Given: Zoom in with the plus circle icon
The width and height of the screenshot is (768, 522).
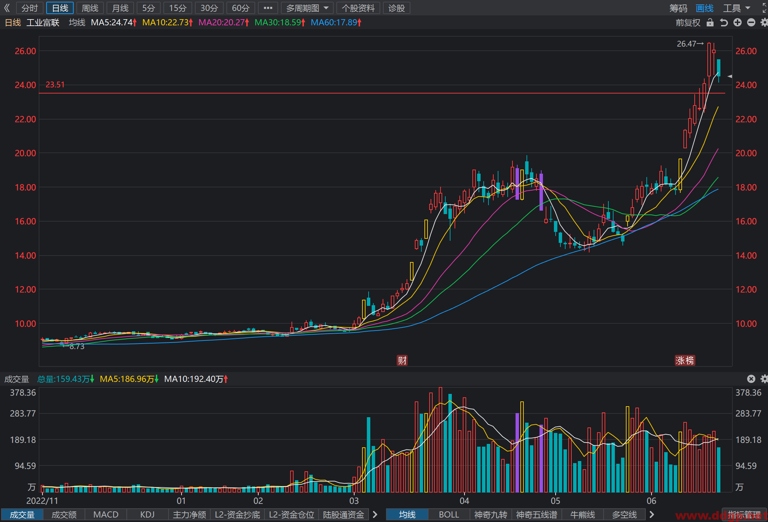Looking at the screenshot, I should [x=738, y=23].
